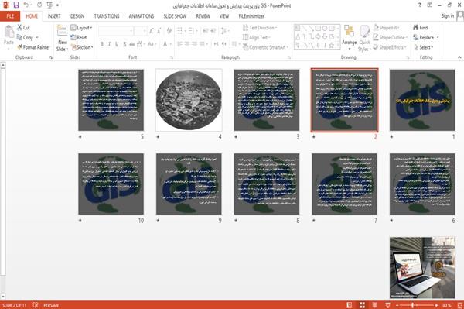
Task: Select slide 1 title thumbnail
Action: (422, 100)
